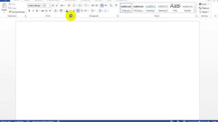This screenshot has width=218, height=122.
Task: Toggle Underline formatting
Action: coord(37,11)
